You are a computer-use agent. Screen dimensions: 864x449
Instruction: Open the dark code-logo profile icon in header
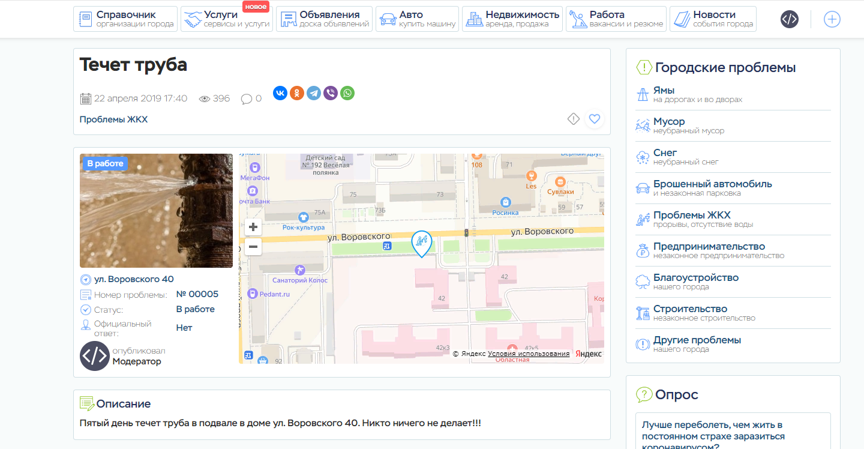point(789,19)
